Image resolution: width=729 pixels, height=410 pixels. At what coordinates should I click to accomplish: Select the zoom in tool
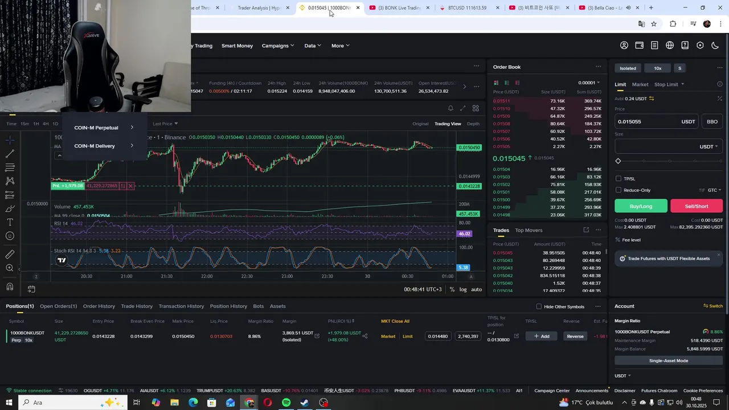tap(10, 268)
